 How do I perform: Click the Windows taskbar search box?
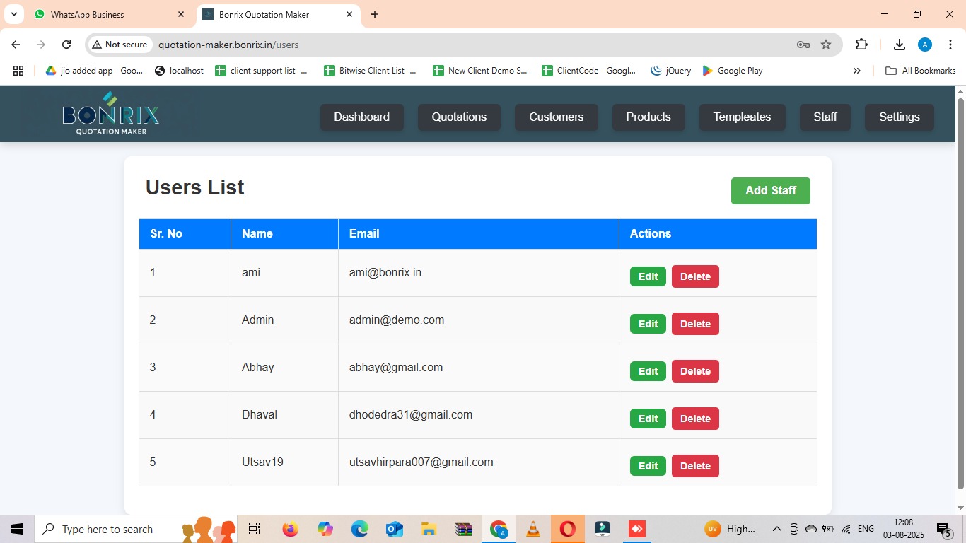pos(136,529)
